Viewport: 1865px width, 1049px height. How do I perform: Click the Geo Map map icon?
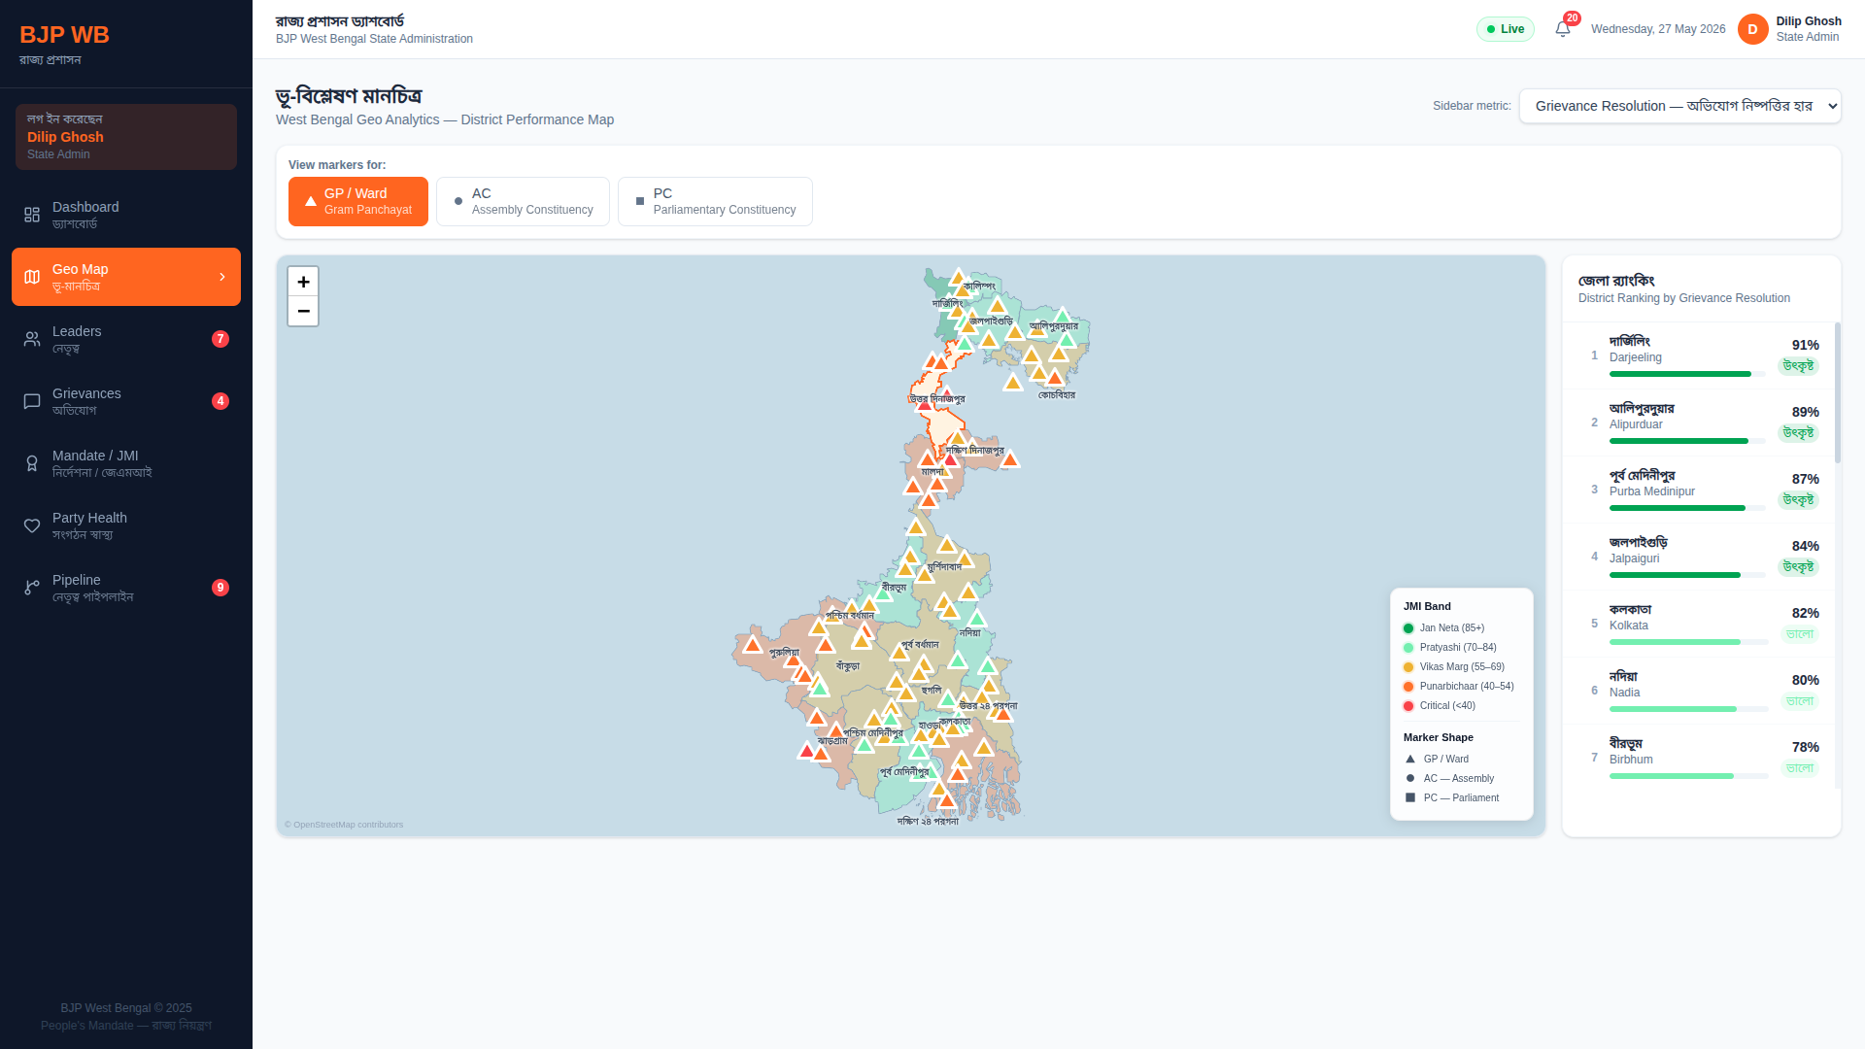point(32,277)
